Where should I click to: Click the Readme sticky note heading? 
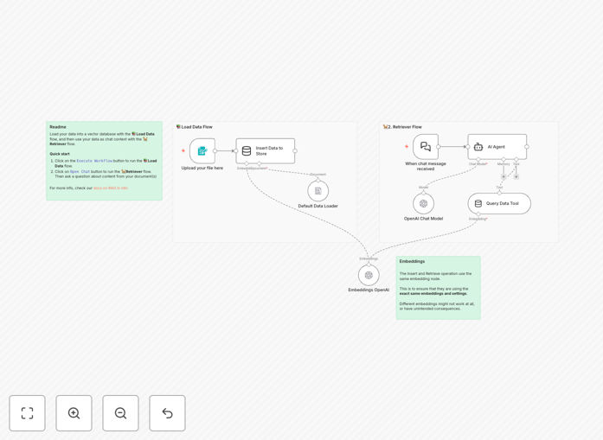click(x=58, y=127)
